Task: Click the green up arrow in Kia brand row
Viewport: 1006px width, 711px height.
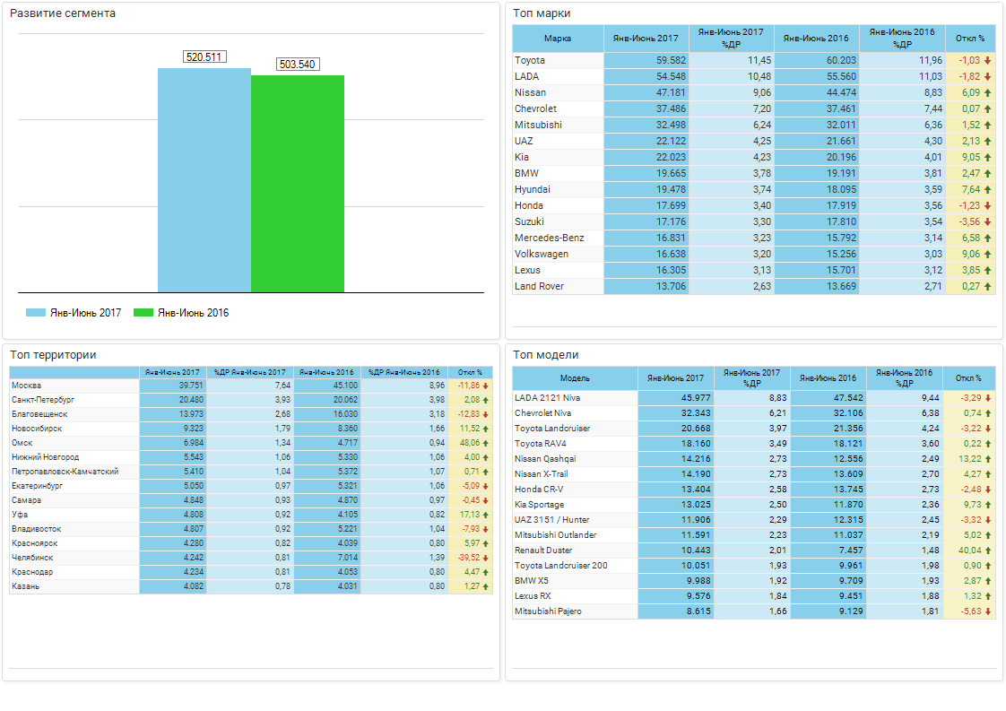Action: coord(987,157)
